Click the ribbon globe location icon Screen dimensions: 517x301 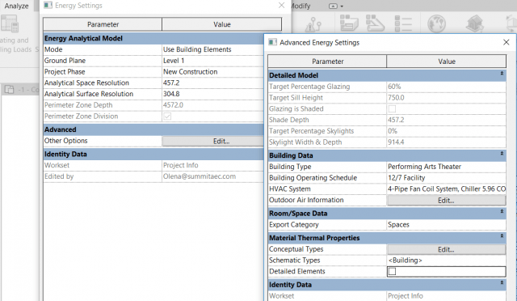coord(436,23)
